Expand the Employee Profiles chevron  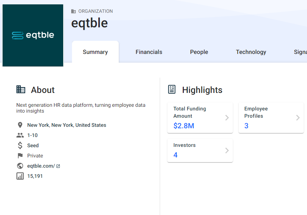click(x=298, y=118)
